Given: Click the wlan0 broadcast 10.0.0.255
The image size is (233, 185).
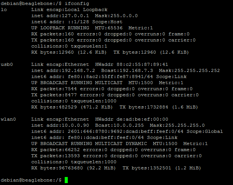Looking at the screenshot, I should pos(129,125).
